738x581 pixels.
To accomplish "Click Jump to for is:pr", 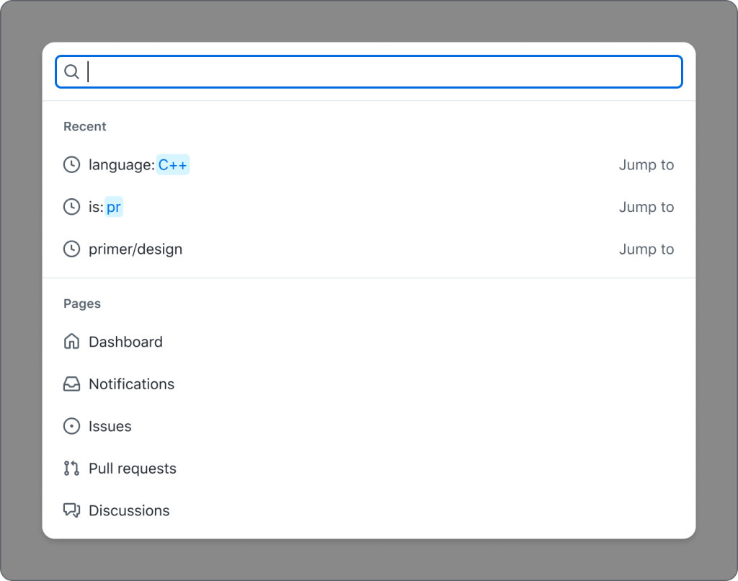I will coord(646,208).
